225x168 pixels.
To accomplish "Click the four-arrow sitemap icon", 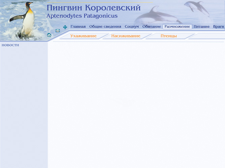I will click(x=65, y=27).
